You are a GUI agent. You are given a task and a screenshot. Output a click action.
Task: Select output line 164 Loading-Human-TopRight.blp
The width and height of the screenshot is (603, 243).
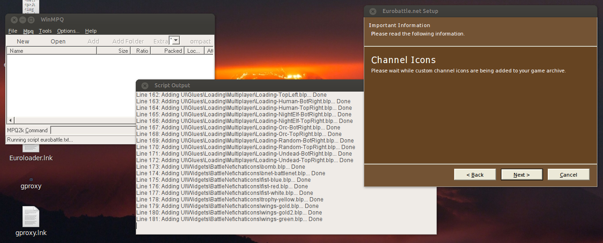tap(244, 108)
